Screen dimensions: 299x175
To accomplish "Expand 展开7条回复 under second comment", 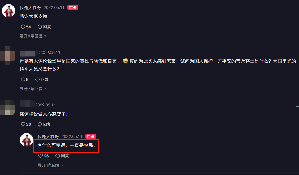I will (33, 89).
